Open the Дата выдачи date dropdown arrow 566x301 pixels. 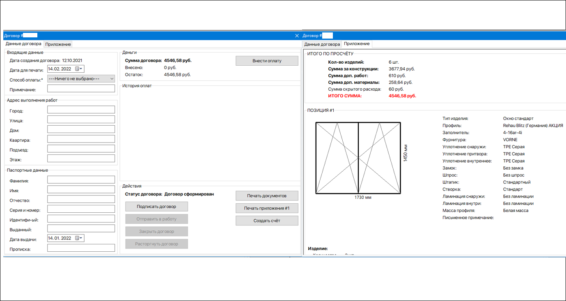pyautogui.click(x=81, y=238)
